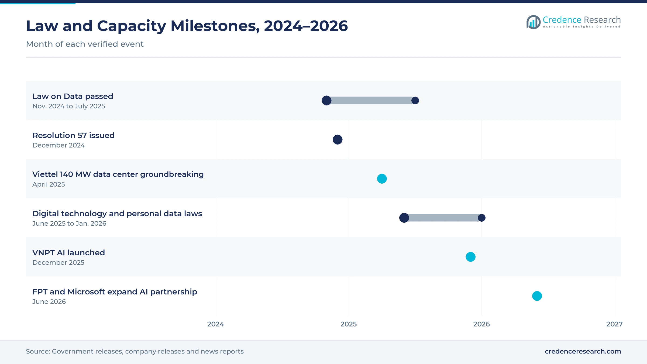Image resolution: width=647 pixels, height=364 pixels.
Task: Click the 2024 axis label
Action: 216,324
